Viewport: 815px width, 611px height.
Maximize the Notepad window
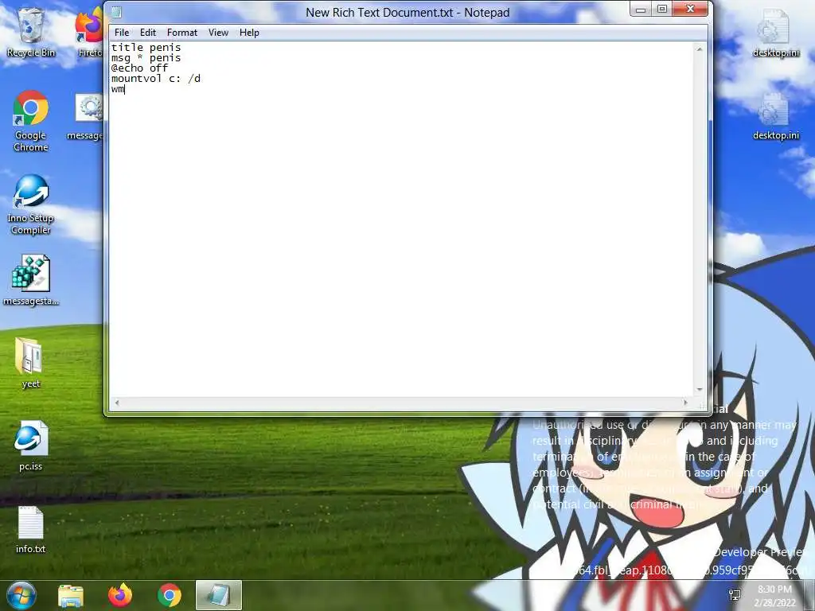pyautogui.click(x=661, y=9)
